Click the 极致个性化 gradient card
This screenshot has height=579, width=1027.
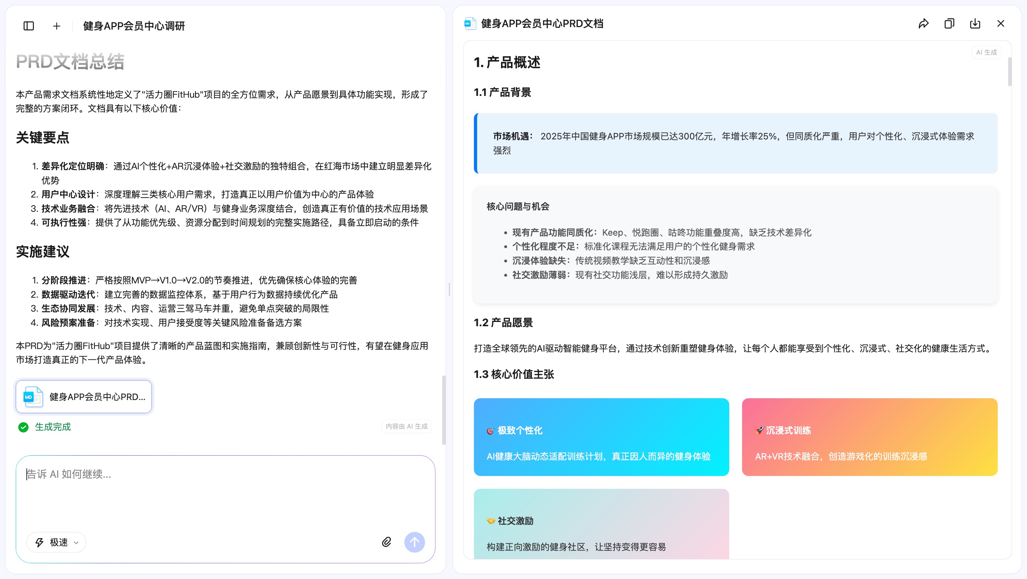coord(601,437)
